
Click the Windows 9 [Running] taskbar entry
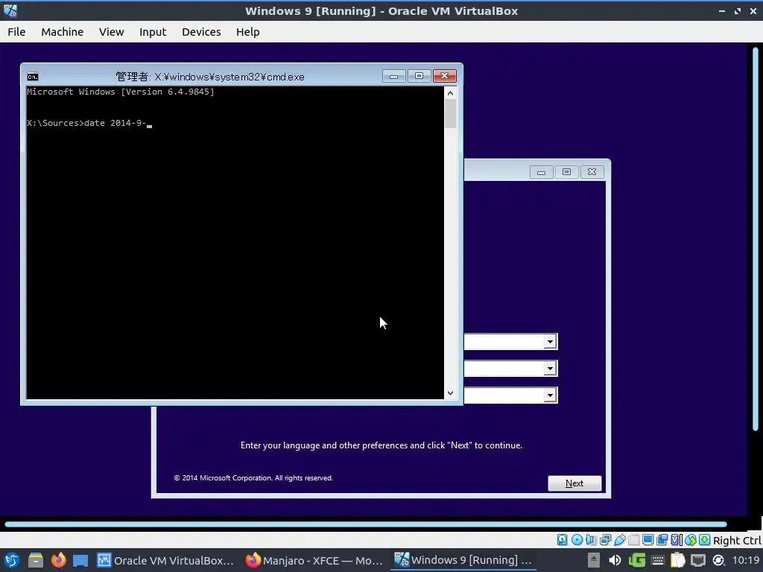[463, 560]
